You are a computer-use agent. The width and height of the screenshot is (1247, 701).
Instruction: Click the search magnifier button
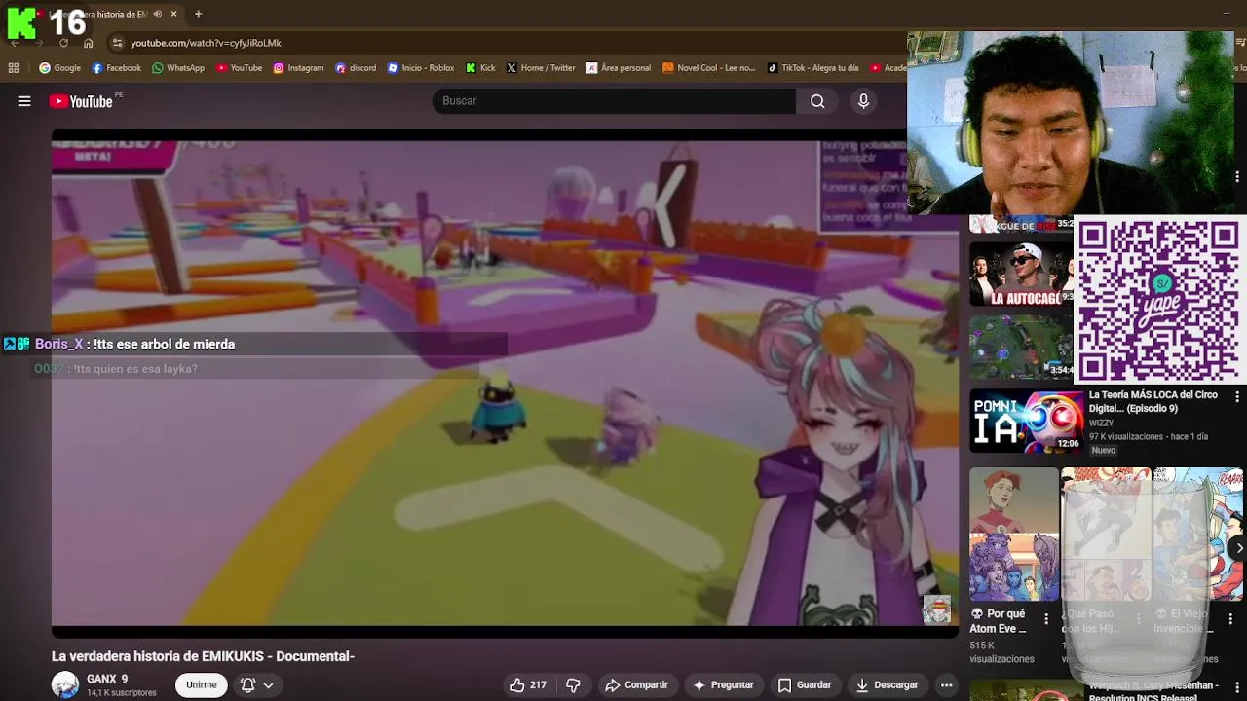(817, 101)
